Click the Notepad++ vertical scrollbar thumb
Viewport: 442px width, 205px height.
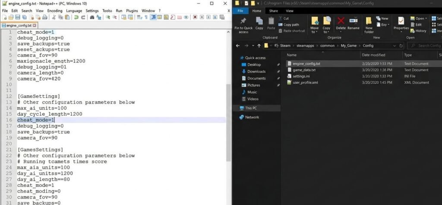tap(228, 122)
